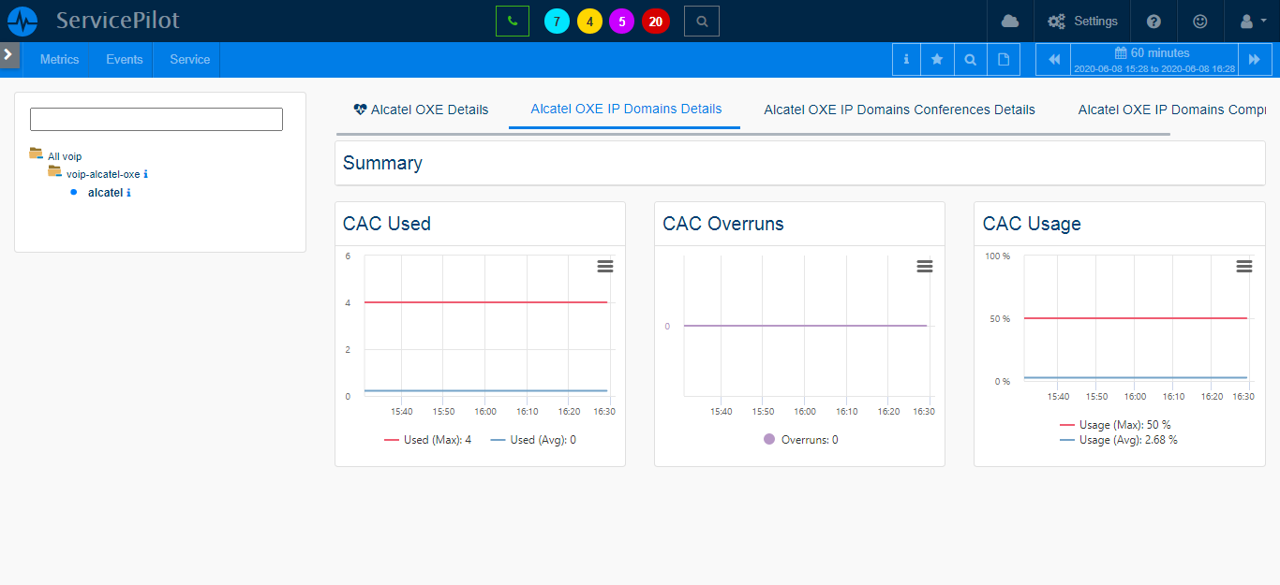Open the Events menu item
Image resolution: width=1280 pixels, height=585 pixels.
tap(124, 59)
